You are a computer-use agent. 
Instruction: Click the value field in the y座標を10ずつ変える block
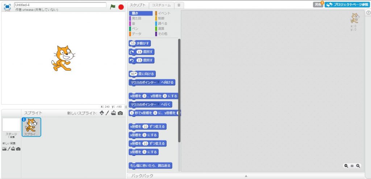click(145, 143)
